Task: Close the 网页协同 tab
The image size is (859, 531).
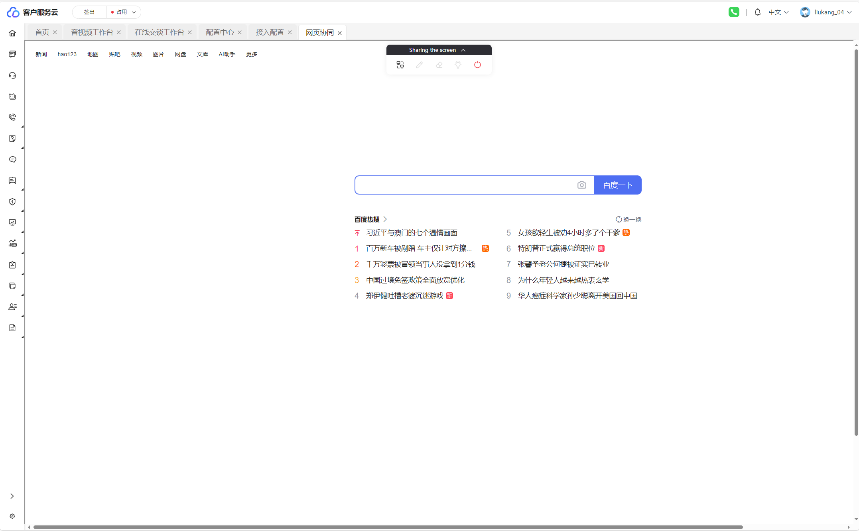Action: coord(340,33)
